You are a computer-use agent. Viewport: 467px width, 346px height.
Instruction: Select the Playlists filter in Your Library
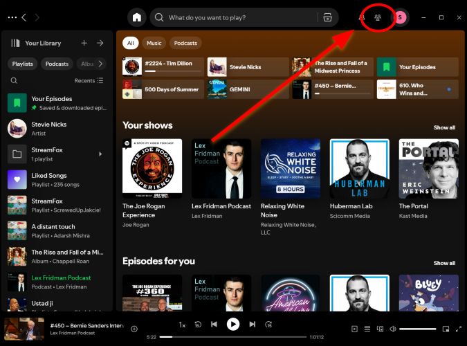[23, 64]
